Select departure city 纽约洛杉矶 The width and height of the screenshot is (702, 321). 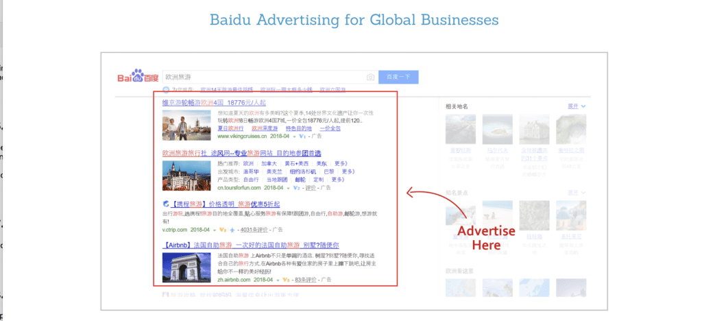(x=303, y=171)
